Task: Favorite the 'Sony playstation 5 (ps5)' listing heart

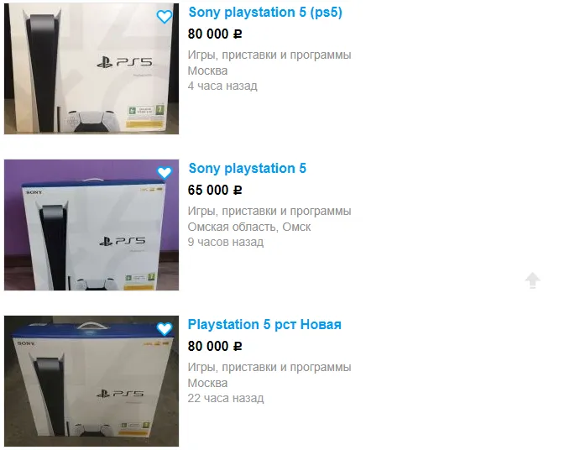Action: click(165, 17)
